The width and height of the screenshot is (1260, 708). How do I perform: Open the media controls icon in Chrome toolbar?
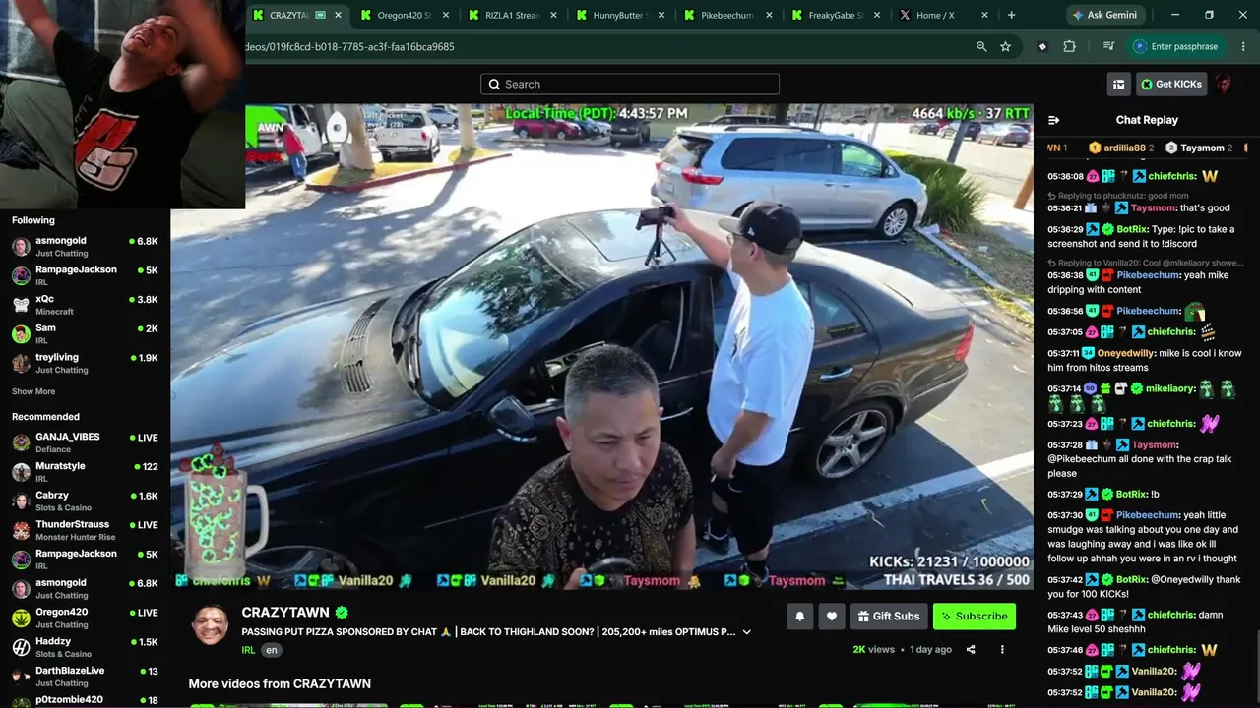pos(1108,46)
